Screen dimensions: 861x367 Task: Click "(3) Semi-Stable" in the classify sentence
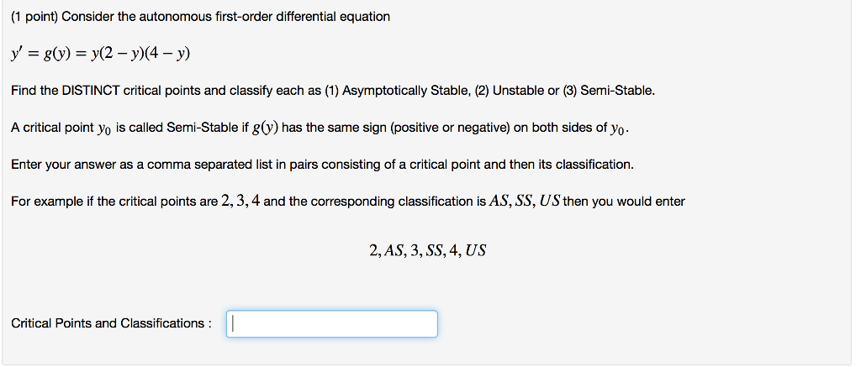607,91
